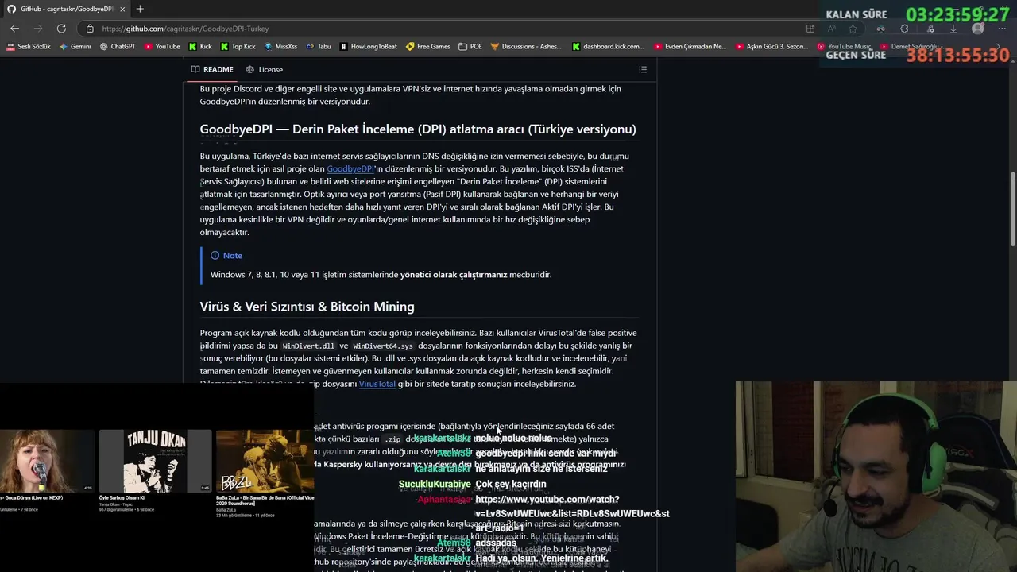1017x572 pixels.
Task: Click the WinDivert.dll code text
Action: click(x=308, y=346)
